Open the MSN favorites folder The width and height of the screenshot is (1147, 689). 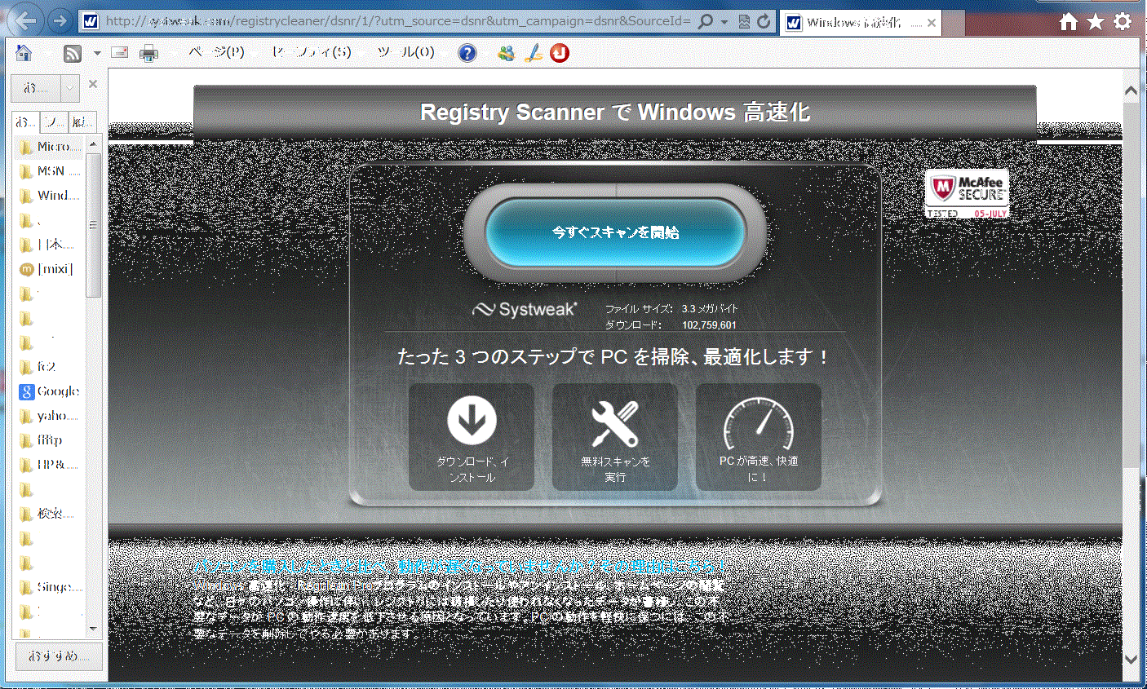coord(51,171)
